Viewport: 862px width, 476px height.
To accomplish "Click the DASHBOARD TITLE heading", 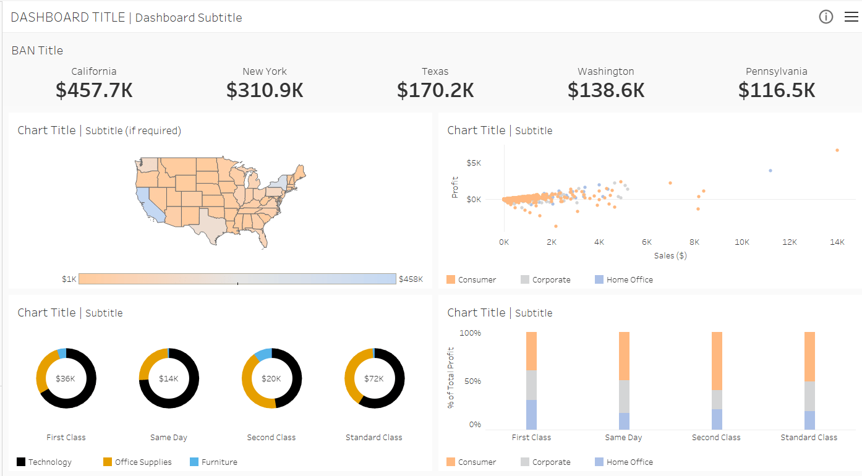I will pyautogui.click(x=67, y=17).
